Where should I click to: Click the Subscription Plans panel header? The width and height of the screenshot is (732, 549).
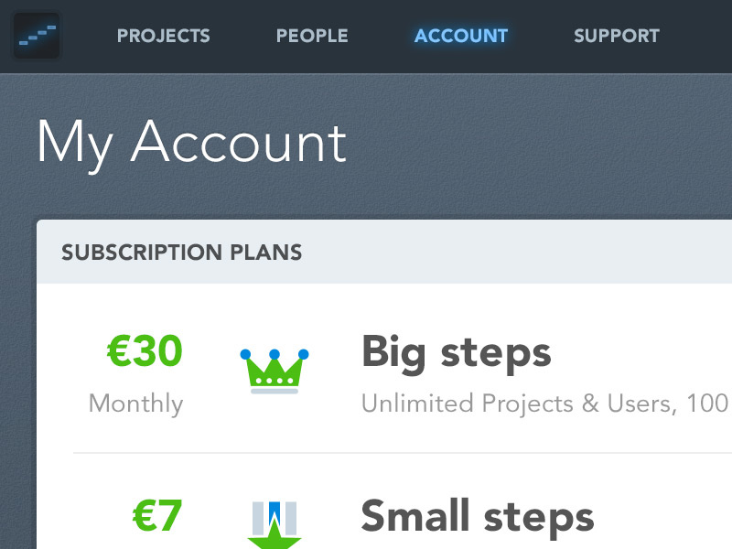click(182, 252)
